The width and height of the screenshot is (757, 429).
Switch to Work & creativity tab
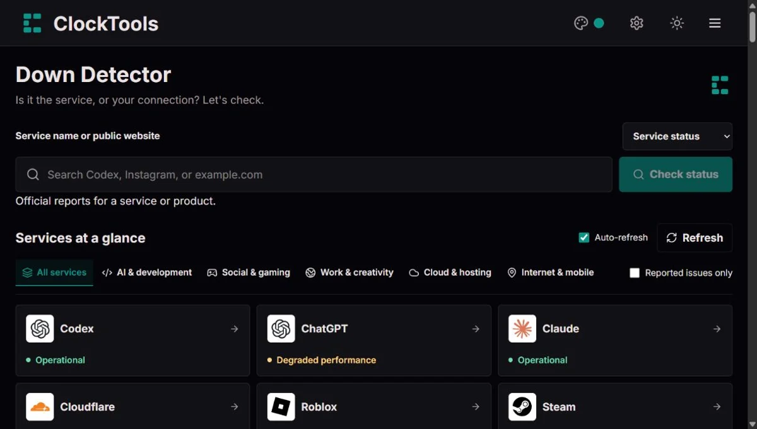tap(349, 273)
